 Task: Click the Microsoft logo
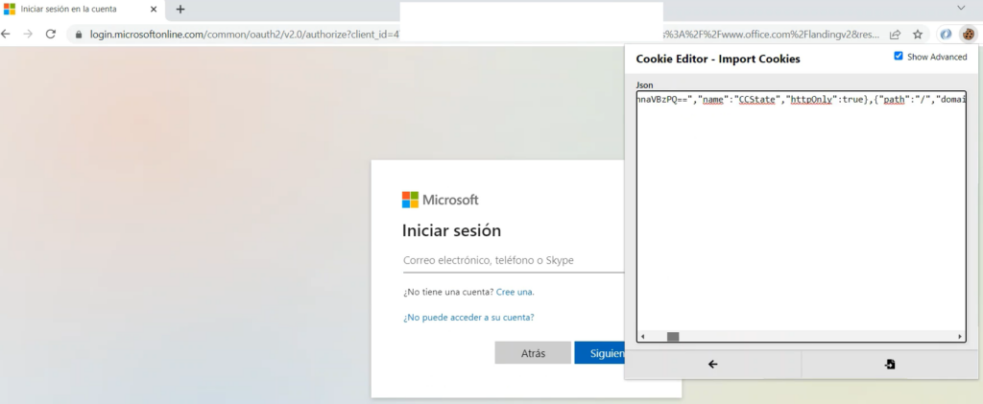[x=440, y=200]
